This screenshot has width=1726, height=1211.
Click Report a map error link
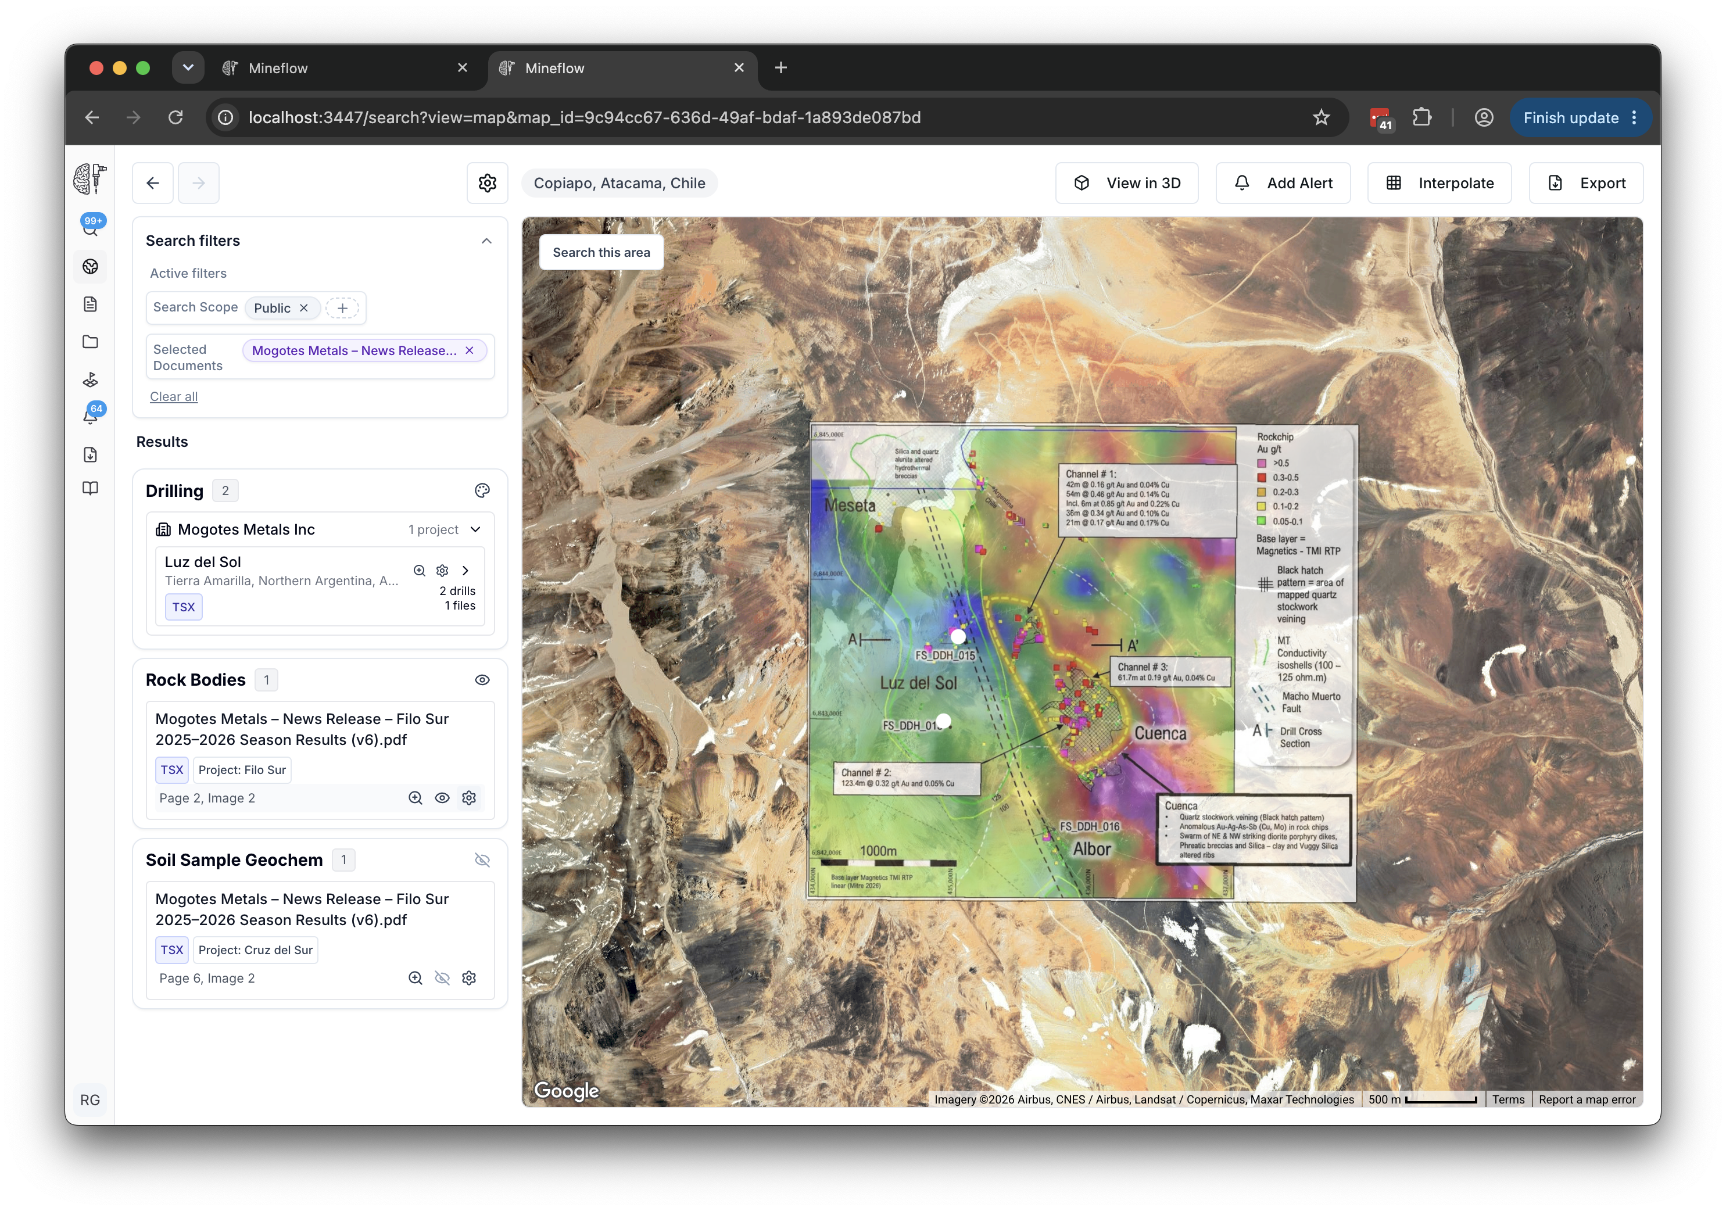pos(1587,1100)
